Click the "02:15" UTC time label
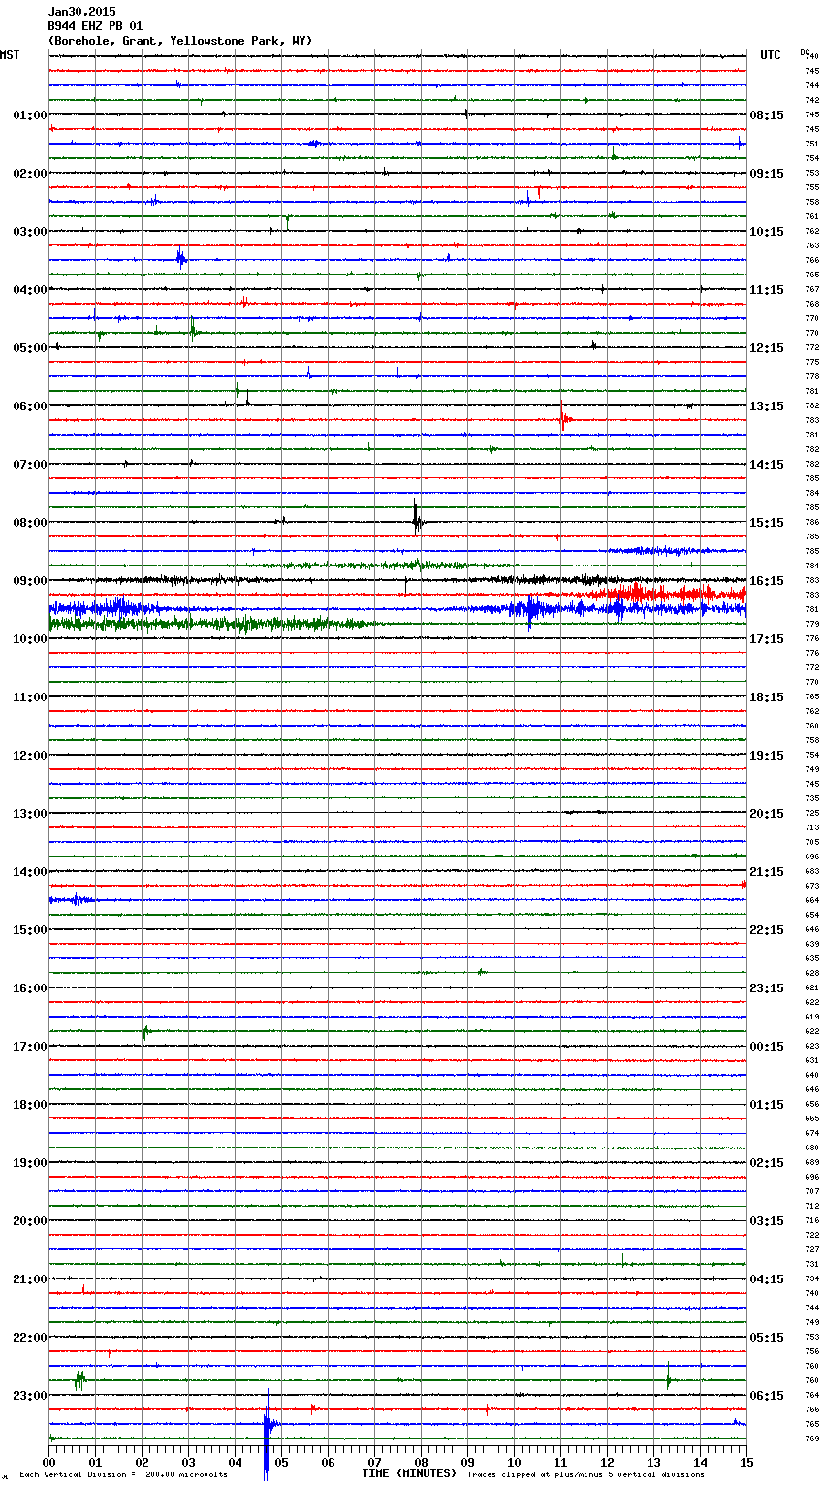This screenshot has height=1488, width=824. (x=767, y=1163)
